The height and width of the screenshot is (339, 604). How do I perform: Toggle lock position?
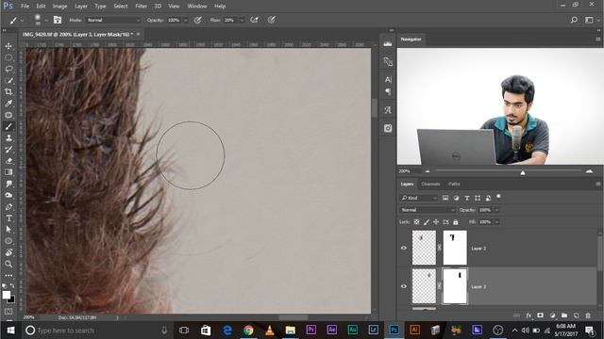tap(436, 222)
